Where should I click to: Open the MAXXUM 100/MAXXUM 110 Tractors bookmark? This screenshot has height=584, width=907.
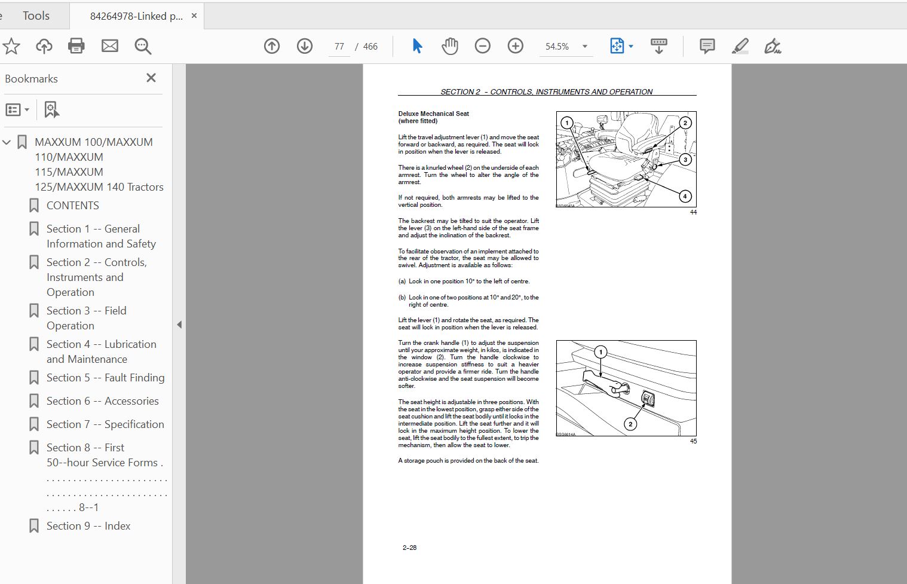99,164
